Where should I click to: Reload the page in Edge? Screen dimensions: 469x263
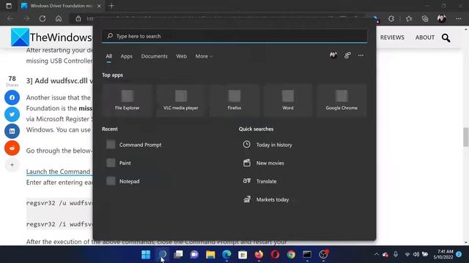tap(43, 18)
